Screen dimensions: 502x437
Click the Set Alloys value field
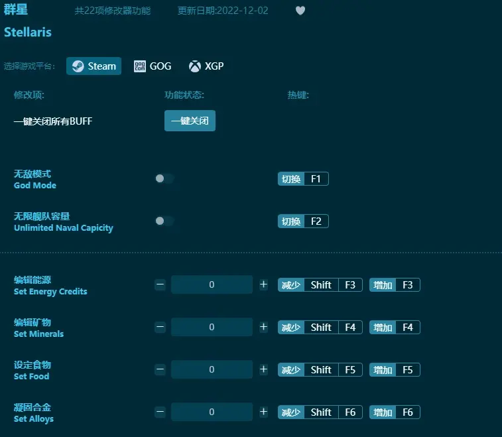coord(212,412)
